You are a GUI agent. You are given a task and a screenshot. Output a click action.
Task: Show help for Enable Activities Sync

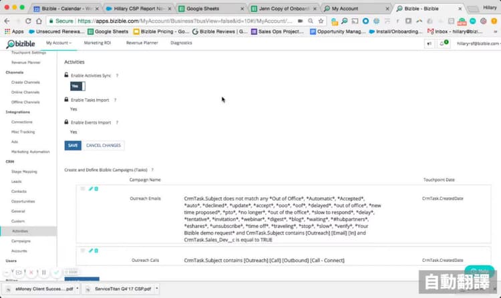pos(117,76)
